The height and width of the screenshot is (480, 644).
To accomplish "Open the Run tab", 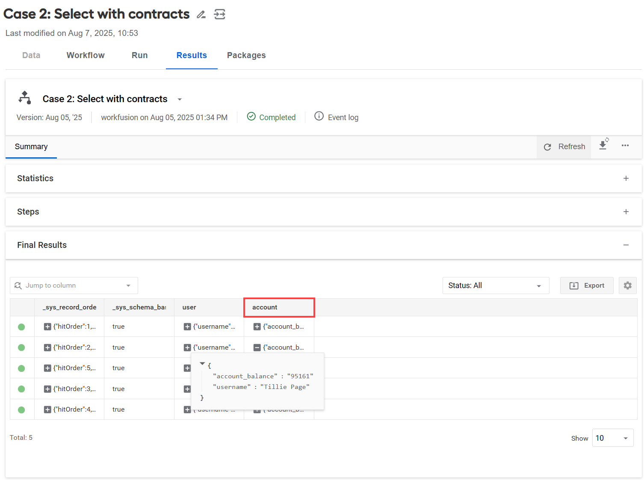I will pyautogui.click(x=140, y=55).
